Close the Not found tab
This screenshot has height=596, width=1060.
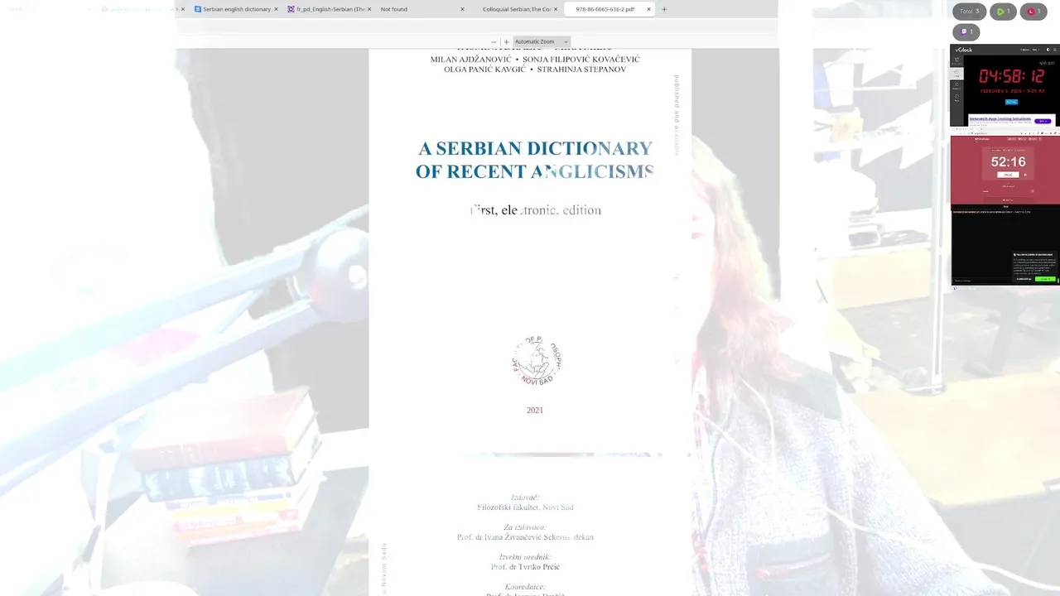(x=462, y=9)
